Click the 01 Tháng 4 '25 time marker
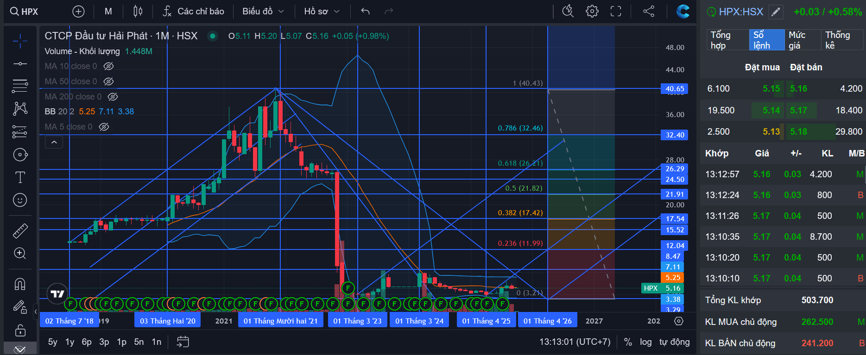Screen dimensions: 866x355 click(x=486, y=321)
